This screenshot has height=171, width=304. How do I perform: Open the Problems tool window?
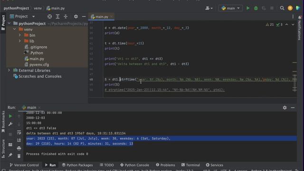coord(165,165)
